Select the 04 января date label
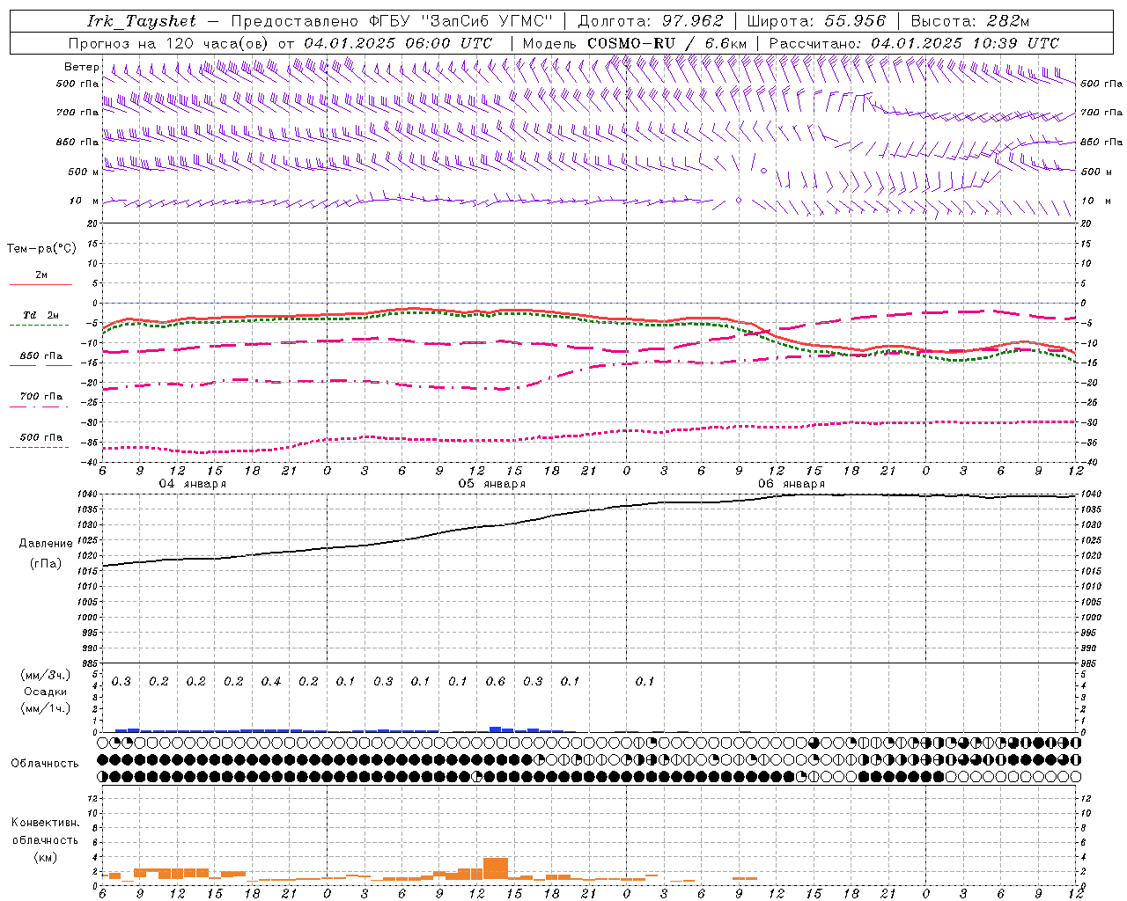The width and height of the screenshot is (1127, 901). [x=192, y=484]
